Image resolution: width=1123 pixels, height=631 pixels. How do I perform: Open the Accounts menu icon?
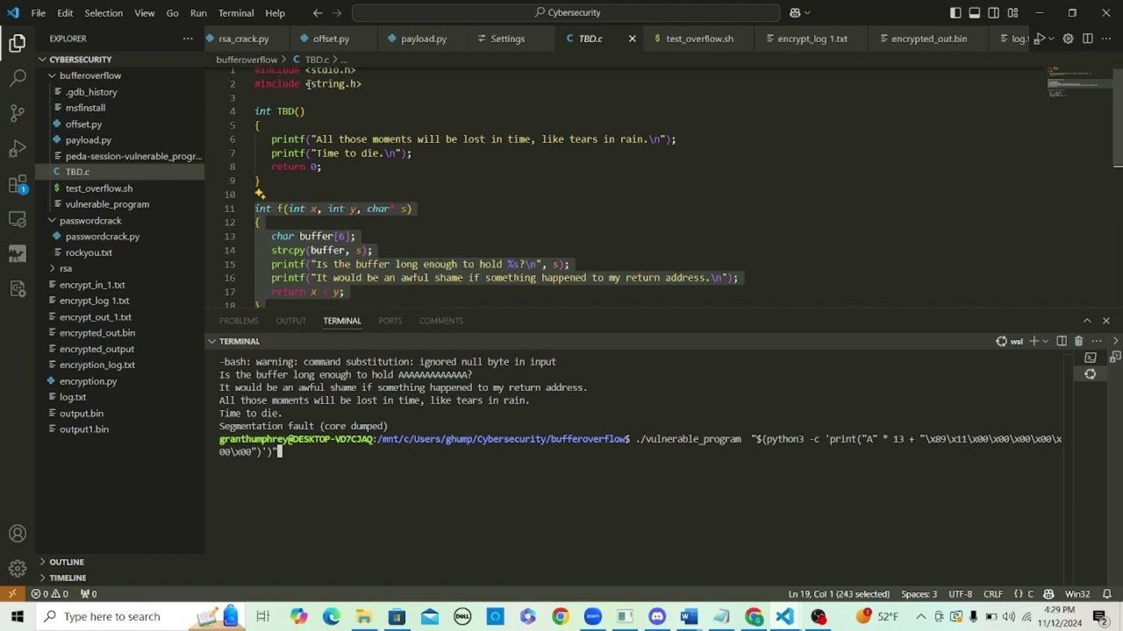(x=18, y=534)
